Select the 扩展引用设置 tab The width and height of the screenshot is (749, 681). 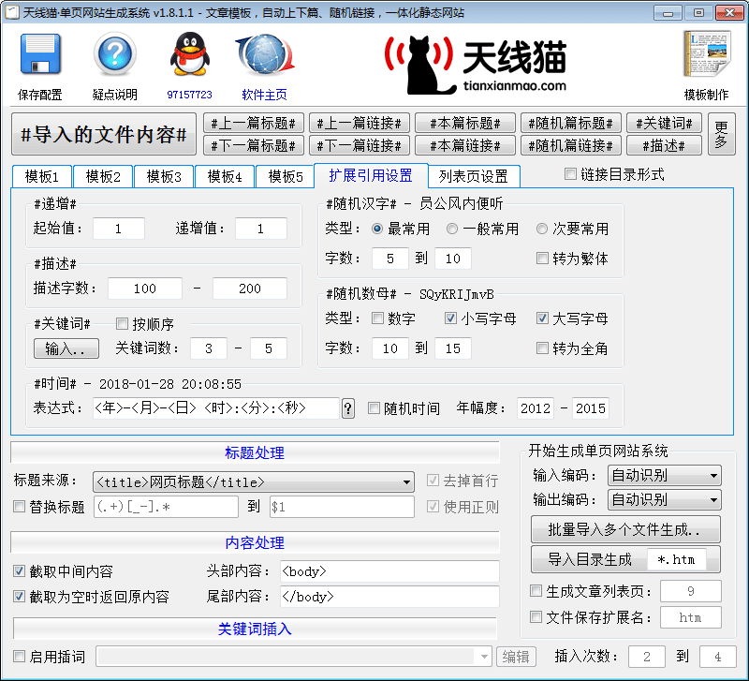pyautogui.click(x=371, y=175)
